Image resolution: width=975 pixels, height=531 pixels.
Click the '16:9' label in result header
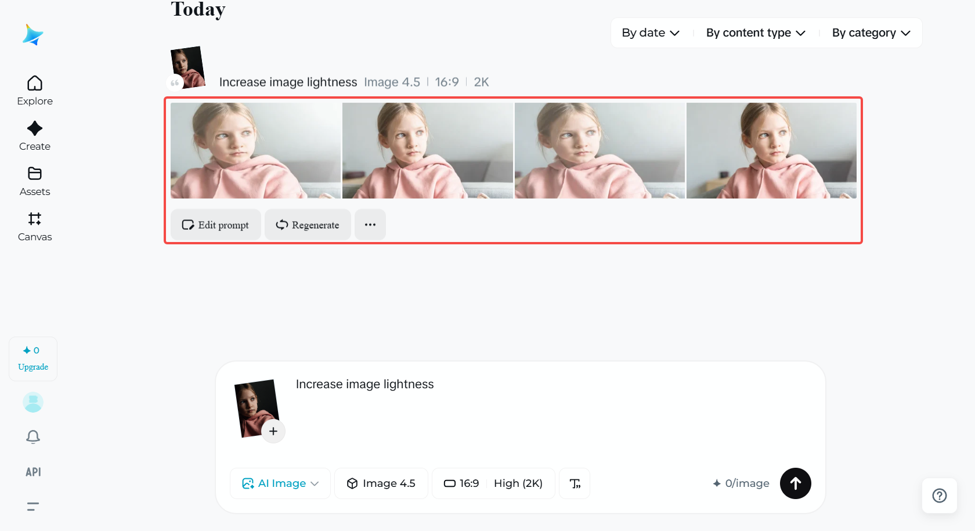447,82
